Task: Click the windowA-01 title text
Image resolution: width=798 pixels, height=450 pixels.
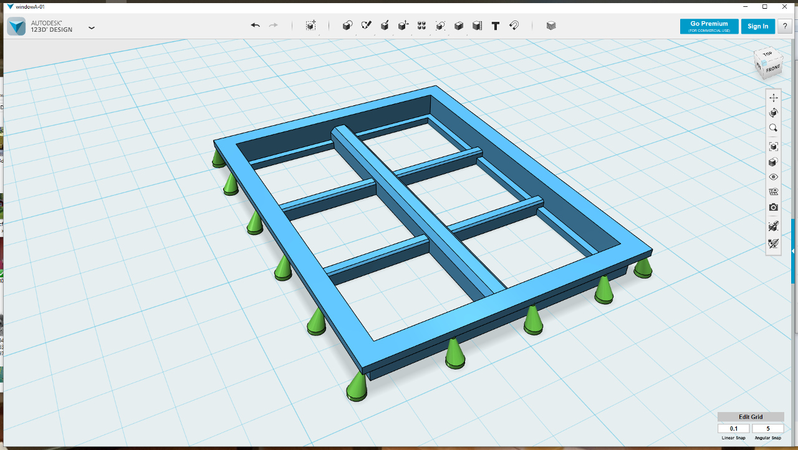Action: point(29,7)
